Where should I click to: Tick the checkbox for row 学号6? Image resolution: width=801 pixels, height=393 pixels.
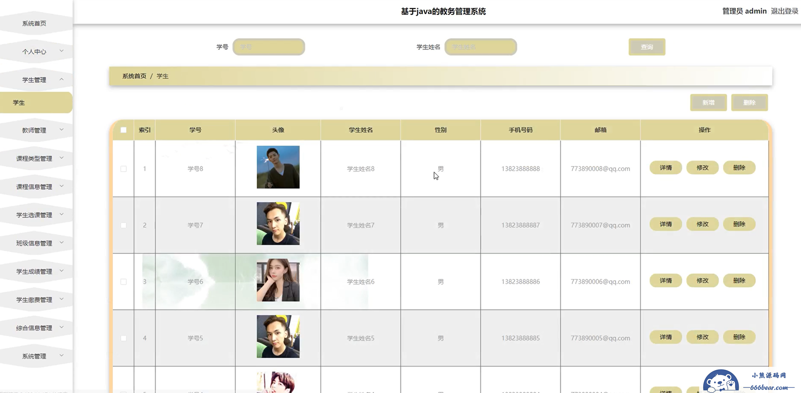123,282
